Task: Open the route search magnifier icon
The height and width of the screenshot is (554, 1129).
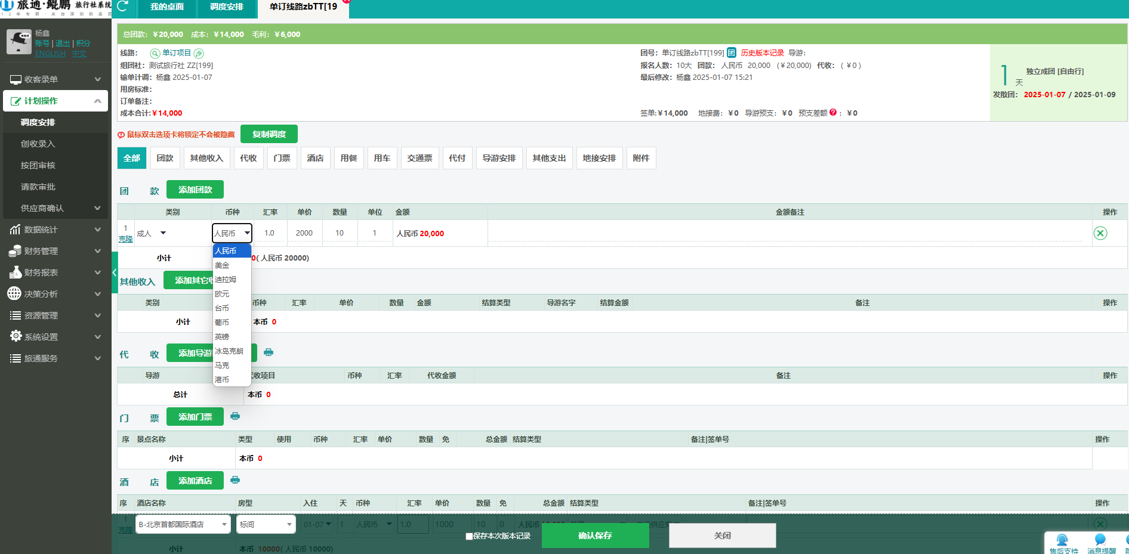Action: pyautogui.click(x=155, y=53)
